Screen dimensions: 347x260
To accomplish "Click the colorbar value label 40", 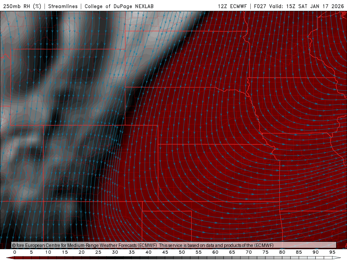I will 148,252.
